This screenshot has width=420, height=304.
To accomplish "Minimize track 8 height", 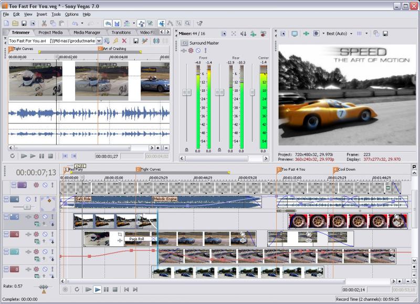I will pos(6,267).
